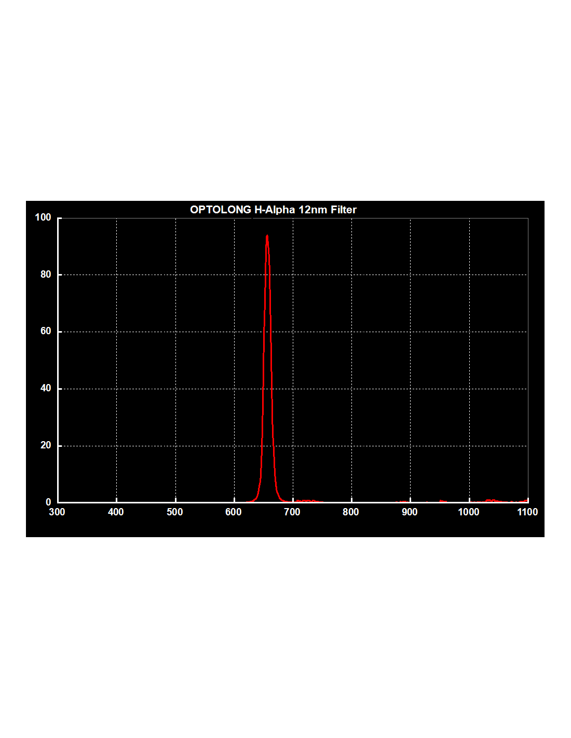This screenshot has height=738, width=571.
Task: Click the x-axis label 700
Action: 292,512
